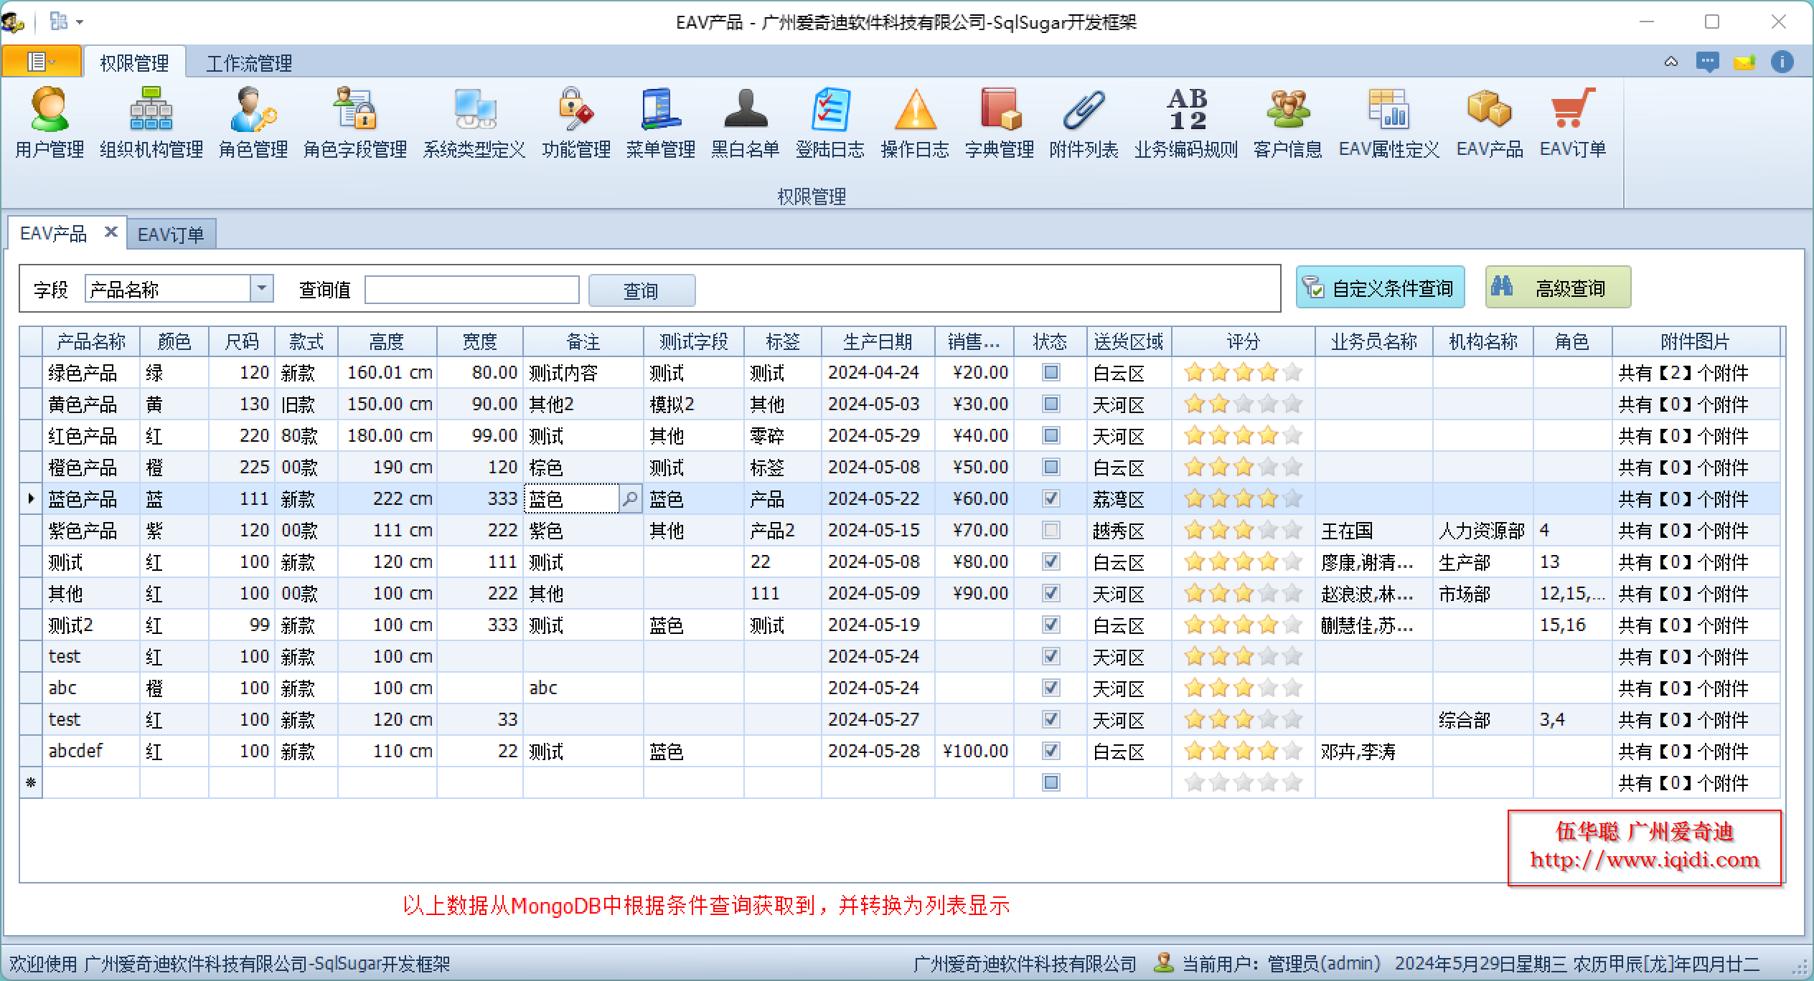Click 业务员名称 cell 邓卉,李涛
1814x981 pixels.
(x=1373, y=751)
